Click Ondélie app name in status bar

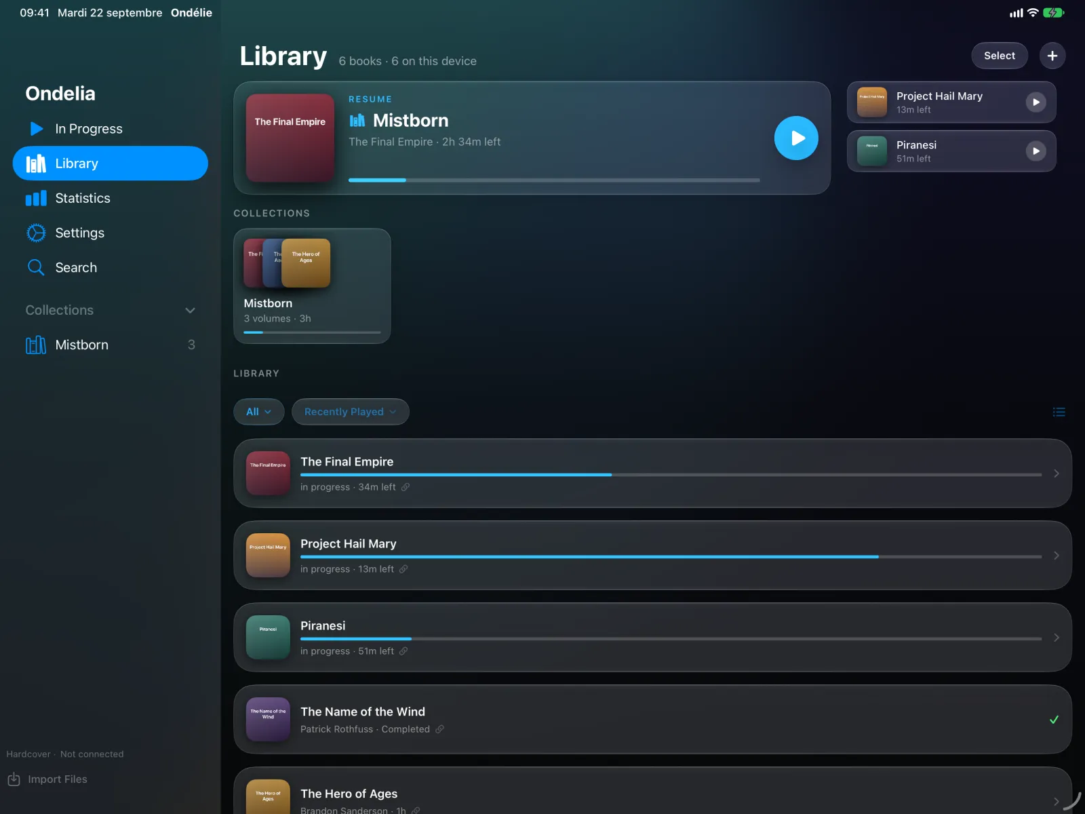click(x=191, y=13)
